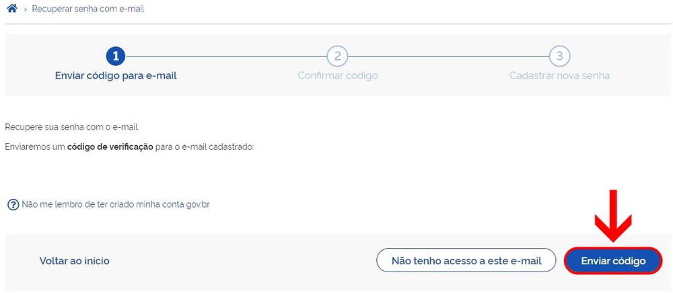
Task: Click the "Recupere sua senha com o e-mail" text
Action: 71,127
